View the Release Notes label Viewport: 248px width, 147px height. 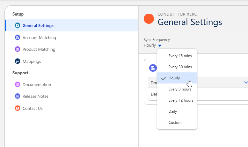click(x=35, y=97)
